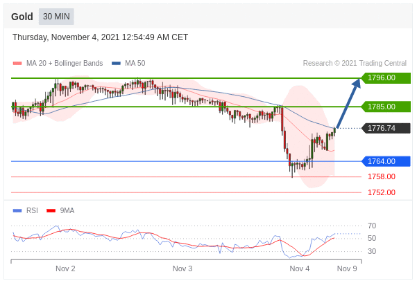Select the MA 20 + Bollinger Bands legend label
This screenshot has width=417, height=283.
[x=65, y=64]
